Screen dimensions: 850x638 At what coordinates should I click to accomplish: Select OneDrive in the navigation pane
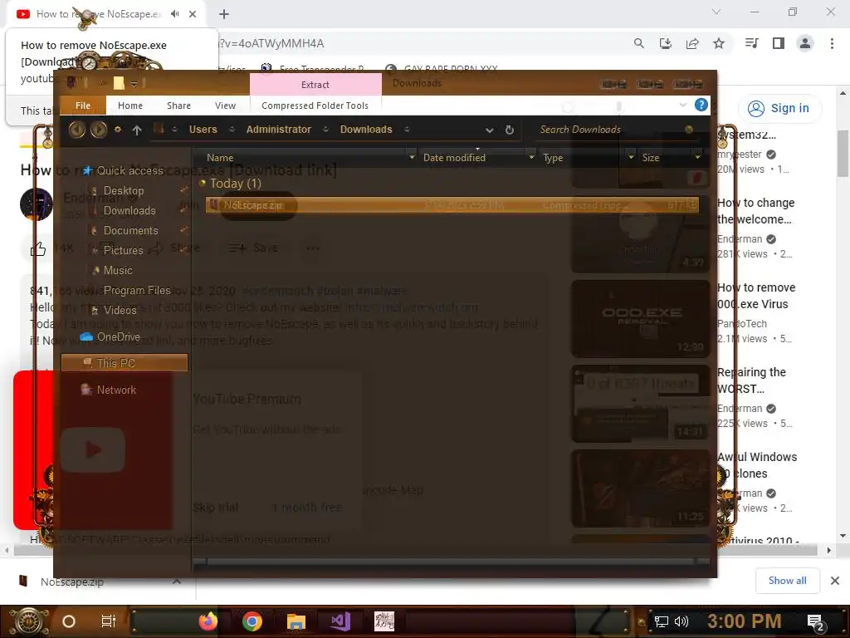click(118, 337)
